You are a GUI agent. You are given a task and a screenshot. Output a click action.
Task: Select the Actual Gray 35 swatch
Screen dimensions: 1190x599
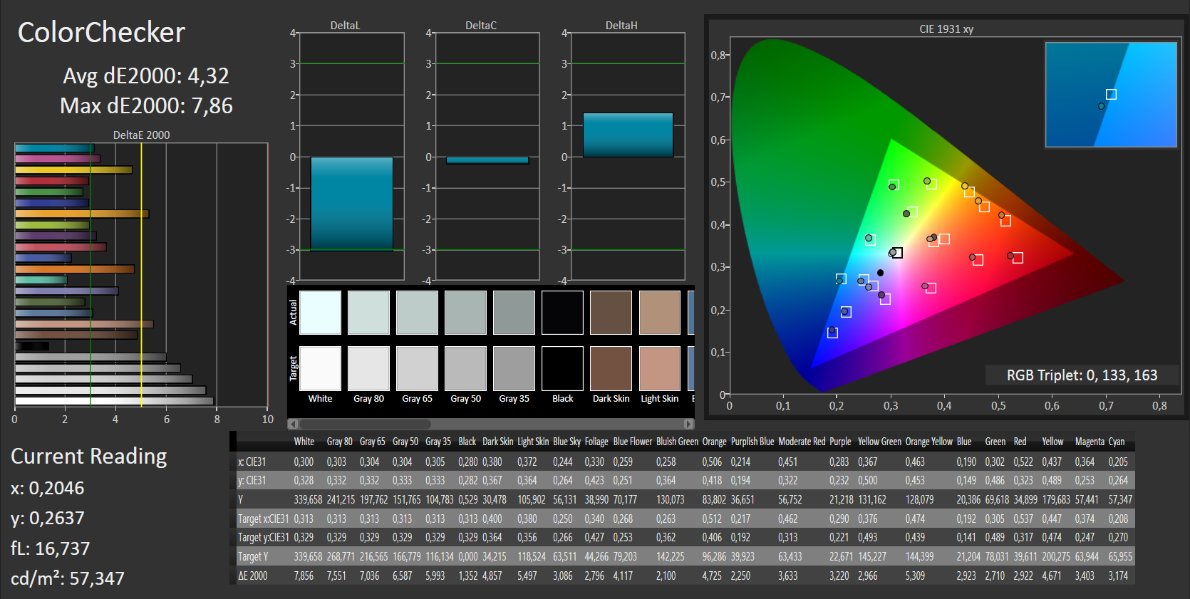[514, 313]
